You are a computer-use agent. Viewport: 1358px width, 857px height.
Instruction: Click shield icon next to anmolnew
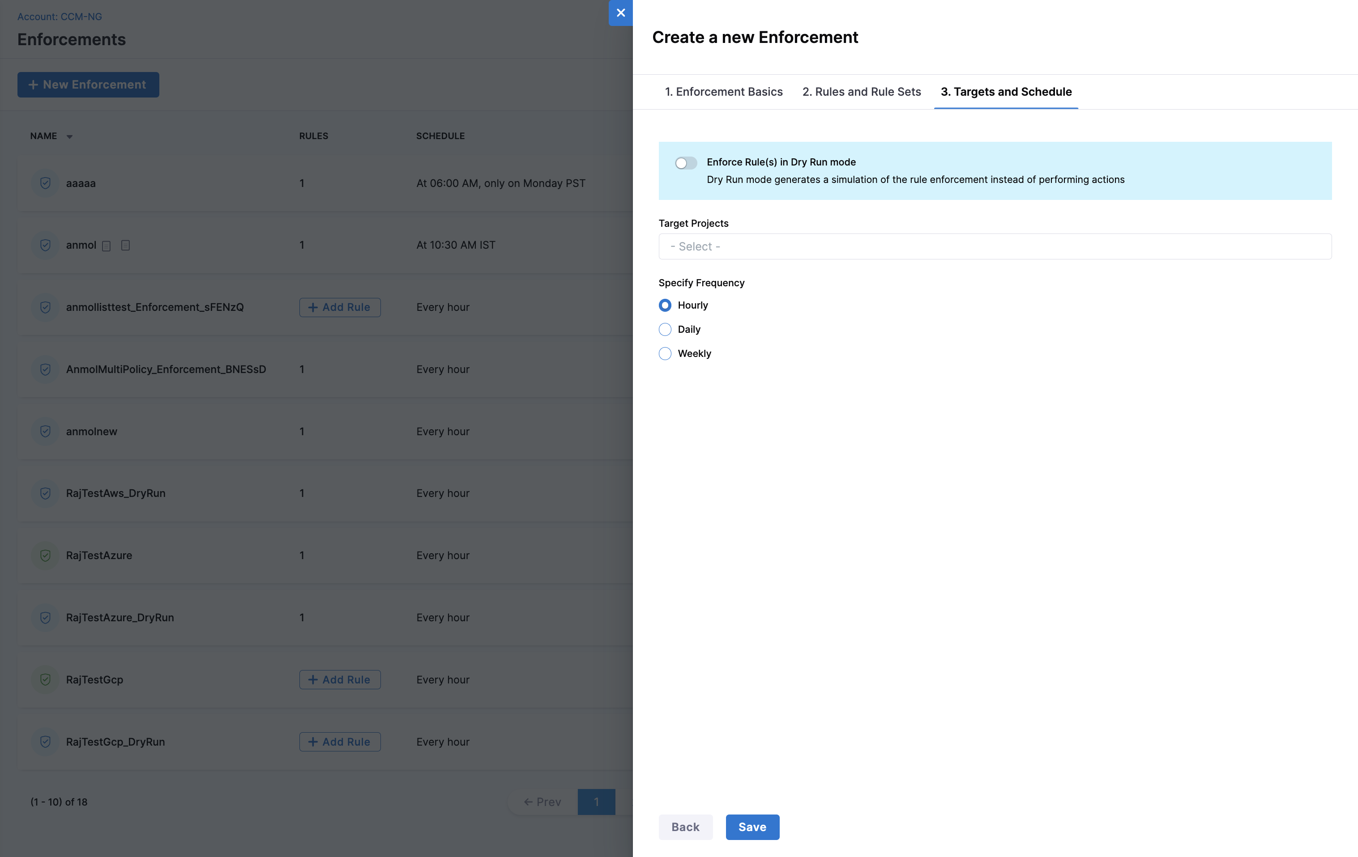[45, 432]
